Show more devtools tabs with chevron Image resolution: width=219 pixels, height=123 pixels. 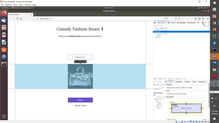[198, 23]
